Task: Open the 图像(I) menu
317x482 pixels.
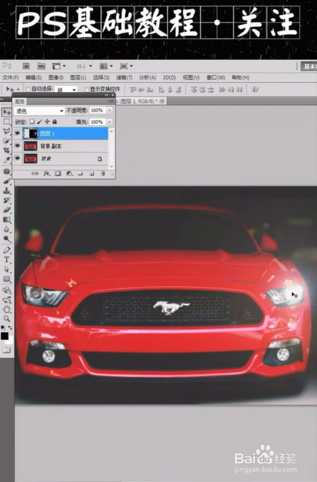Action: pos(56,78)
